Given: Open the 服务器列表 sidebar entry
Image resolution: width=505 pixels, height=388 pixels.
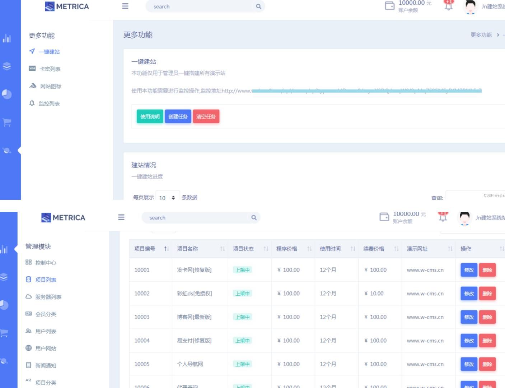Looking at the screenshot, I should click(48, 297).
